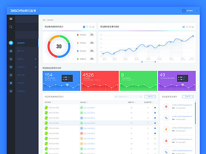Click the highlighted home icon in sidebar
Image resolution: width=206 pixels, height=154 pixels.
pos(11,43)
